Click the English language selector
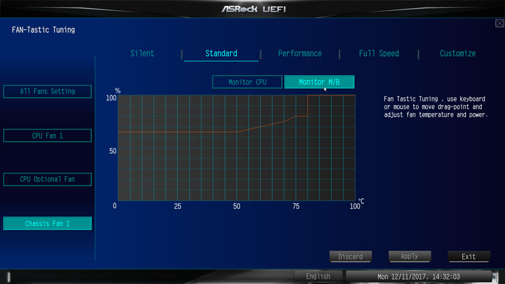This screenshot has height=284, width=505. click(x=318, y=276)
